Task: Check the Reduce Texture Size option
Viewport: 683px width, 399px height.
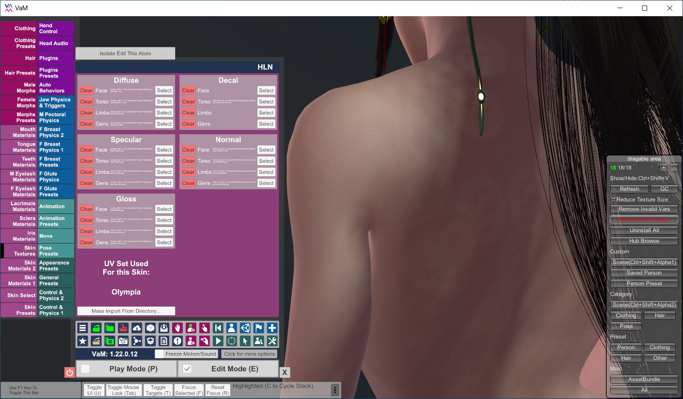Action: (x=613, y=199)
